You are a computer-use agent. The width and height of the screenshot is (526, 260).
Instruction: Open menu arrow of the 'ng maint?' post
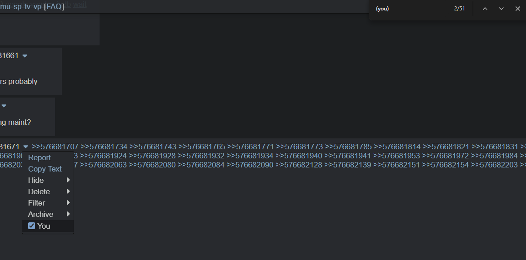pos(4,106)
